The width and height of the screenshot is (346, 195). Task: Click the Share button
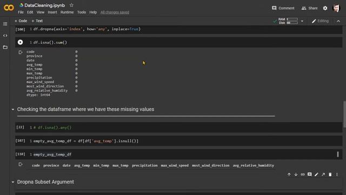pos(309,8)
